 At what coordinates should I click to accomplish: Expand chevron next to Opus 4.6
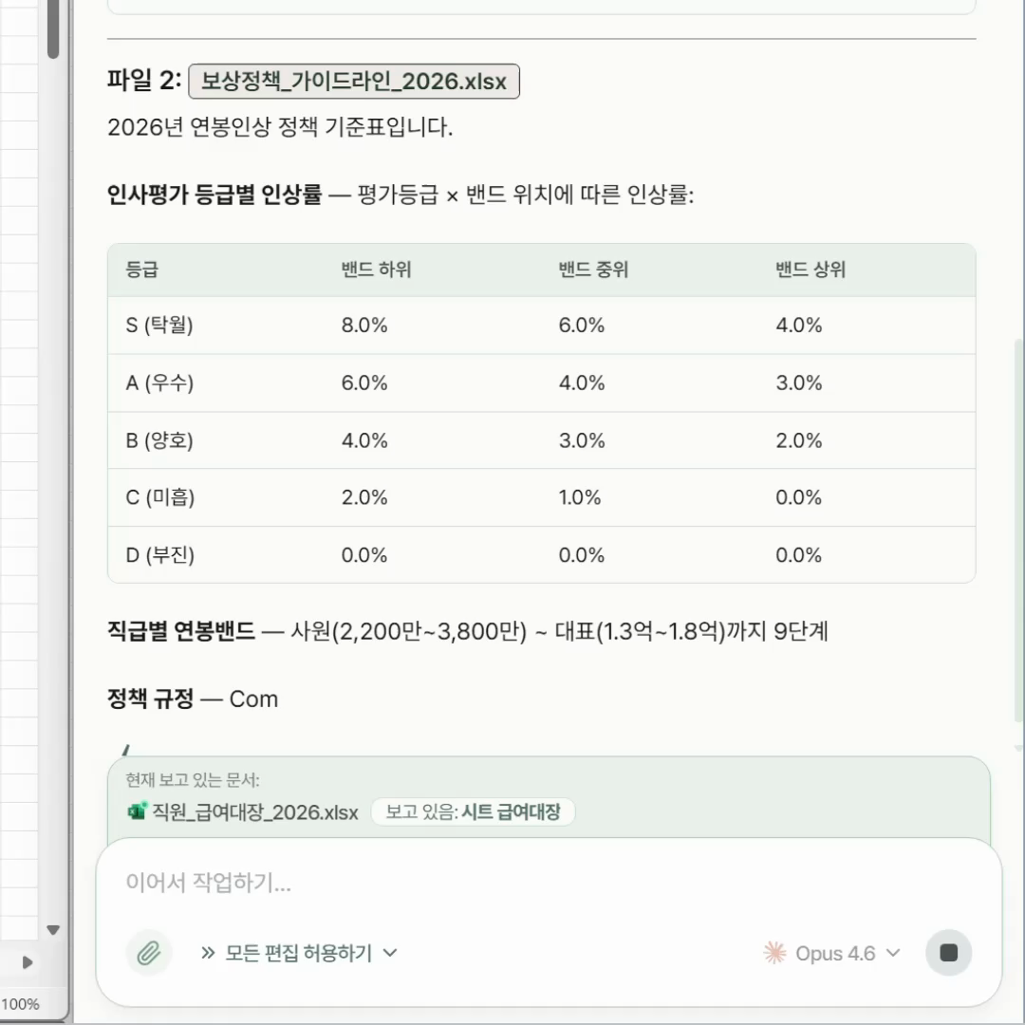click(893, 953)
